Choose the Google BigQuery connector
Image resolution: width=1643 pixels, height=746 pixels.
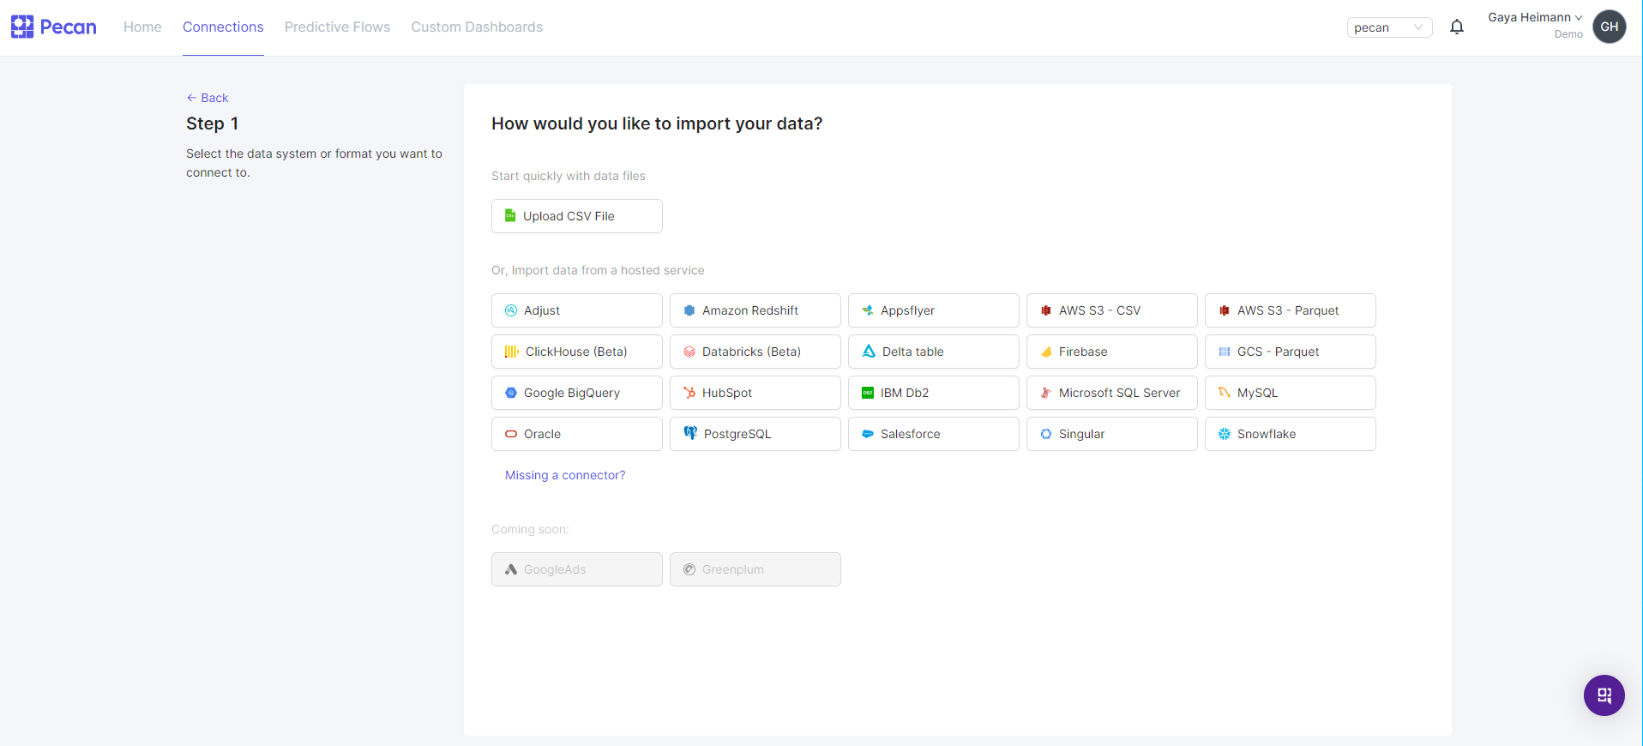coord(576,393)
